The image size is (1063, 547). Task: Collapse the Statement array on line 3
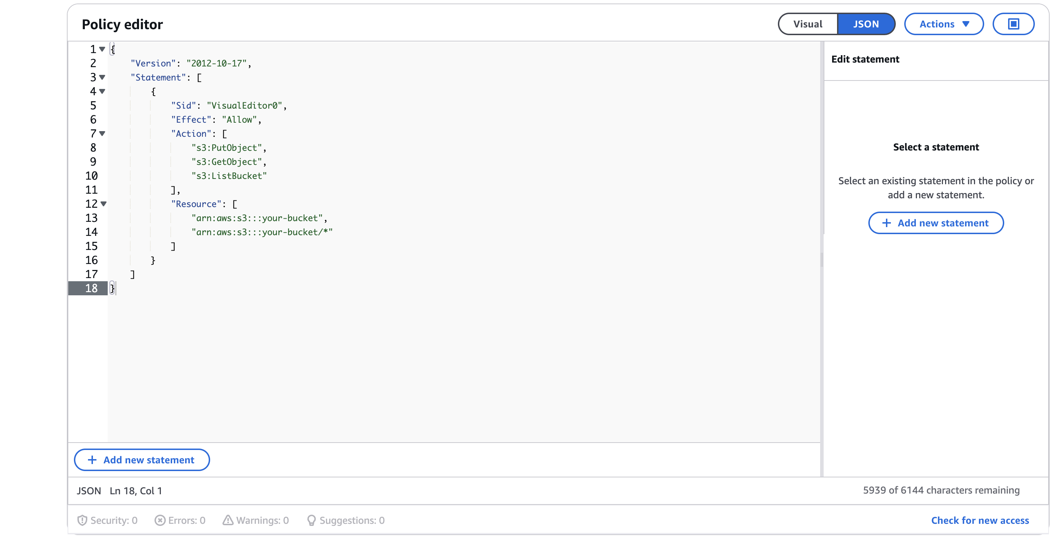pos(102,77)
